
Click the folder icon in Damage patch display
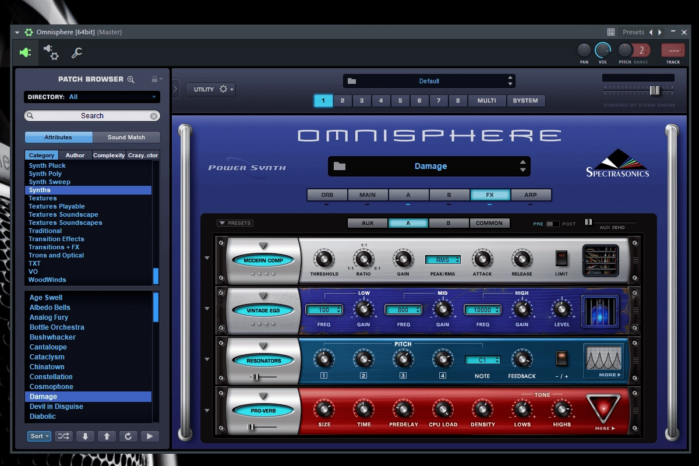point(340,166)
